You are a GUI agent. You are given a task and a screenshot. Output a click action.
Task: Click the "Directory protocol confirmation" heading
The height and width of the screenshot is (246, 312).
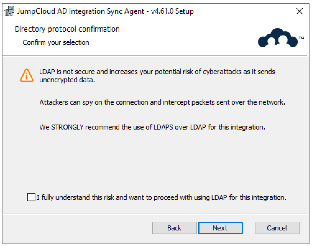coord(67,29)
